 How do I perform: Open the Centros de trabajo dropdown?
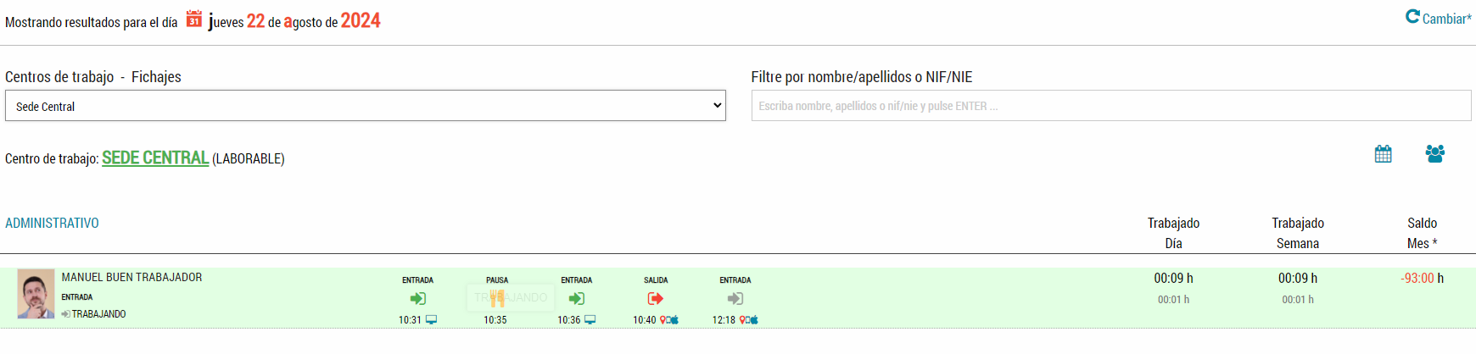coord(366,106)
